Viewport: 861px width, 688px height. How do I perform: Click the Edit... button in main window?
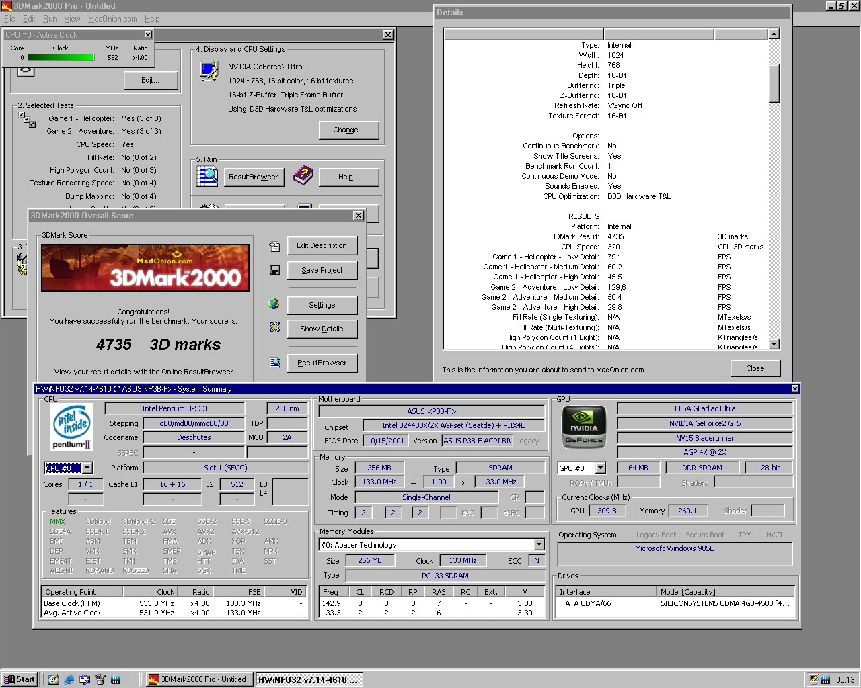pyautogui.click(x=151, y=80)
